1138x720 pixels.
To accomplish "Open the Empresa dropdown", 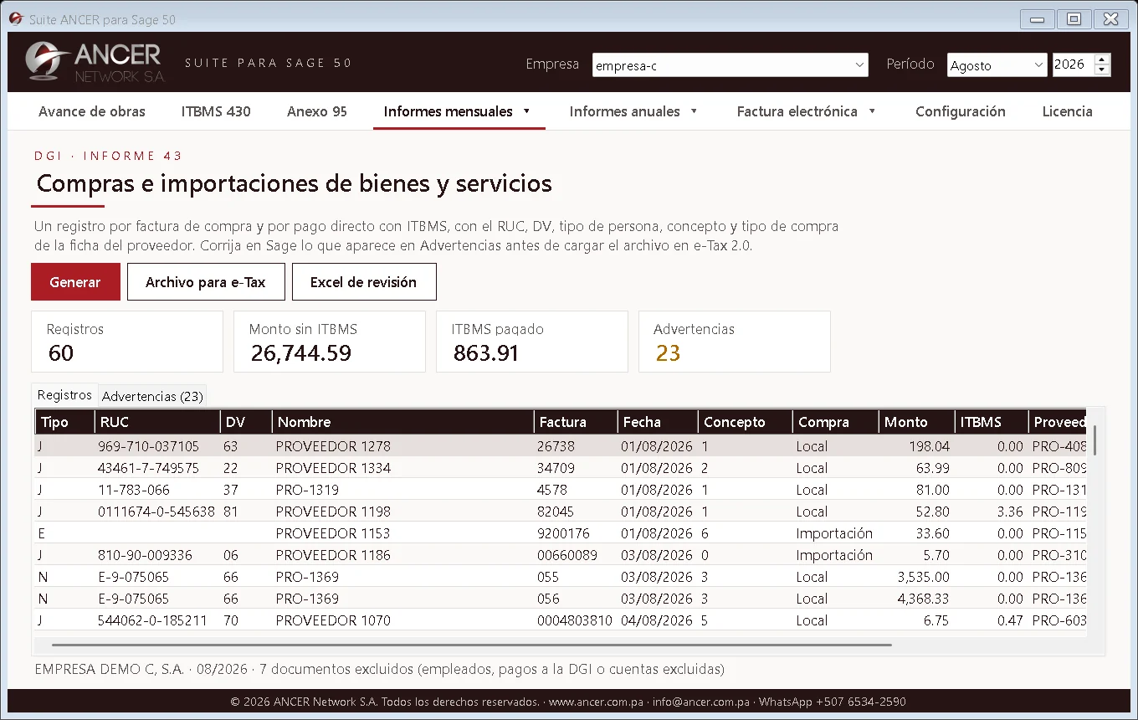I will (730, 65).
